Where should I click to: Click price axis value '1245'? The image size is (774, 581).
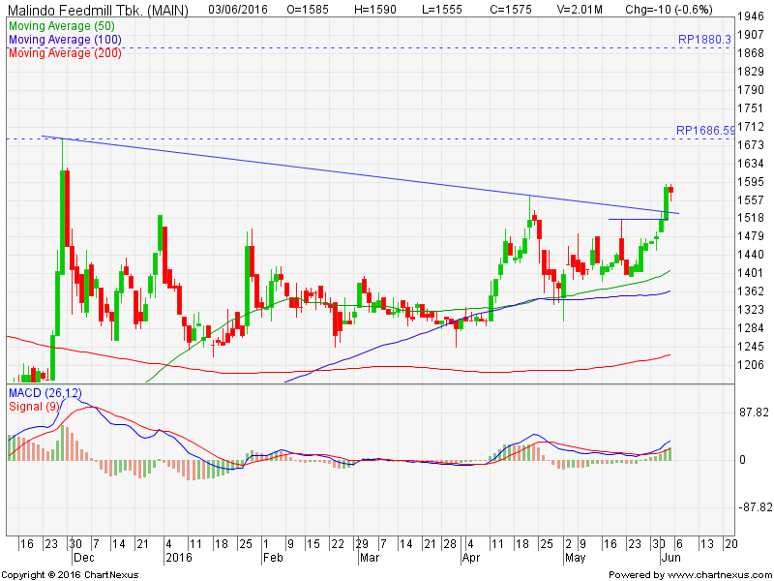751,347
